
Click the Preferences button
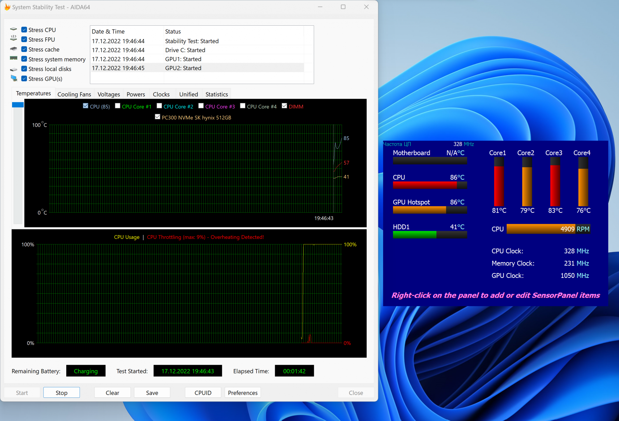click(243, 393)
